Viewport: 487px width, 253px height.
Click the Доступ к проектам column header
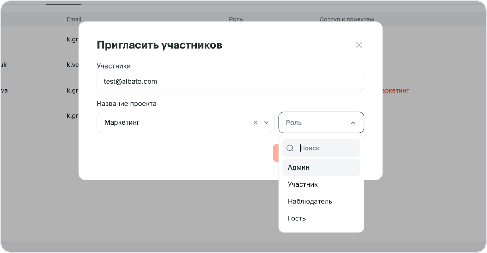346,19
